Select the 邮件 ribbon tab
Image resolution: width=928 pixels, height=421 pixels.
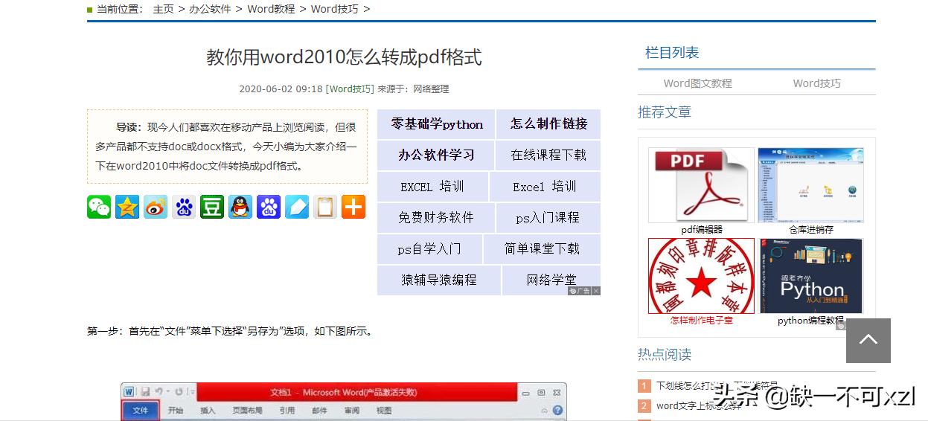click(319, 411)
